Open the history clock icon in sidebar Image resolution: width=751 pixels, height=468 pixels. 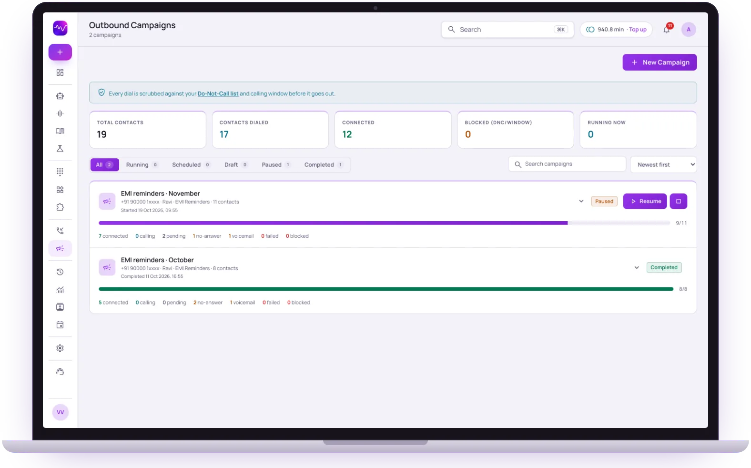(60, 272)
